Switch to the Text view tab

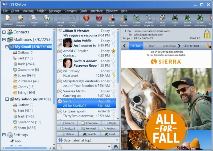coord(151,46)
